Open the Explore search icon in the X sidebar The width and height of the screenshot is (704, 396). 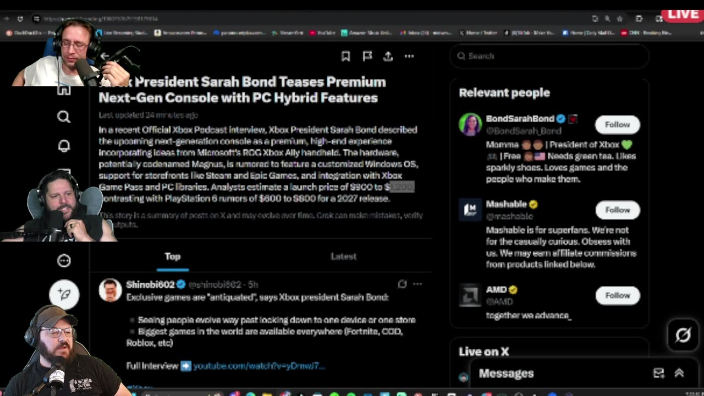(64, 117)
